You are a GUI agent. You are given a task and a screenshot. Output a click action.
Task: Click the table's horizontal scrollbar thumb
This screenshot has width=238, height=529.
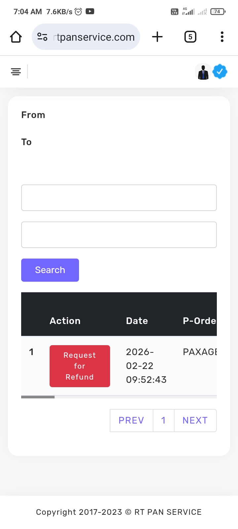pos(38,397)
